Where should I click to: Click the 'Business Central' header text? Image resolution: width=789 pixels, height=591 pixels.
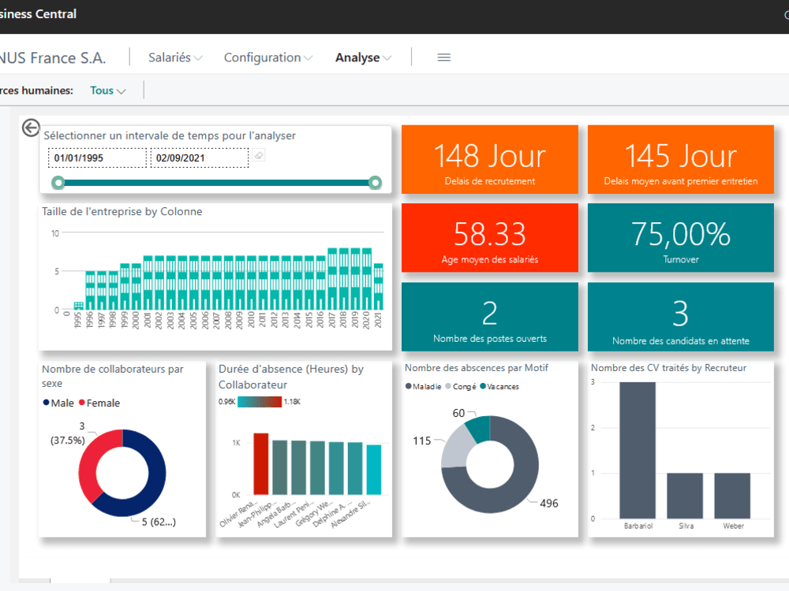point(38,14)
